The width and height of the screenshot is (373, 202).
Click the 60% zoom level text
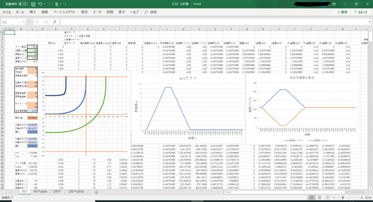[368, 198]
